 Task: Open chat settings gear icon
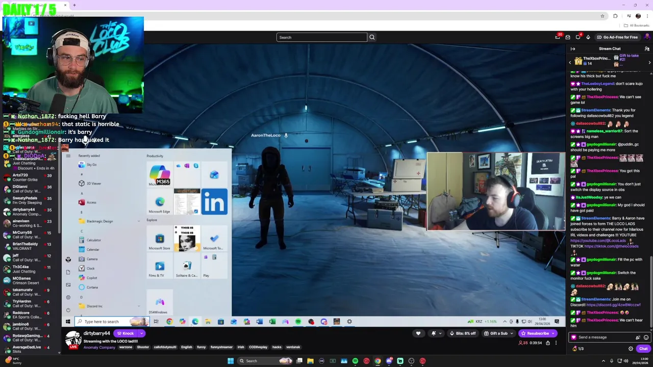coord(631,349)
